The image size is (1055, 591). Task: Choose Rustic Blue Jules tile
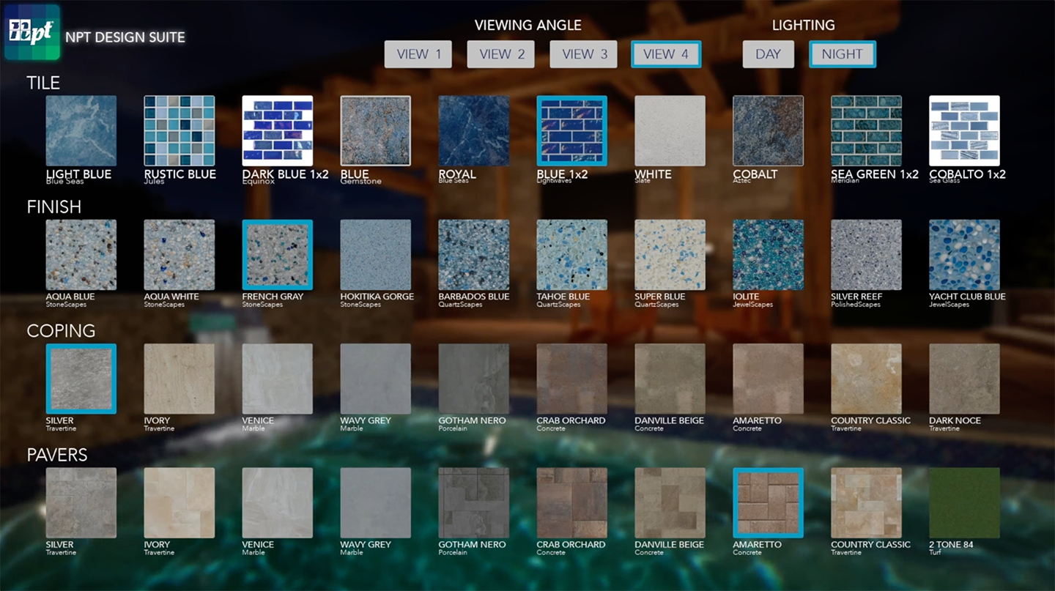(179, 131)
